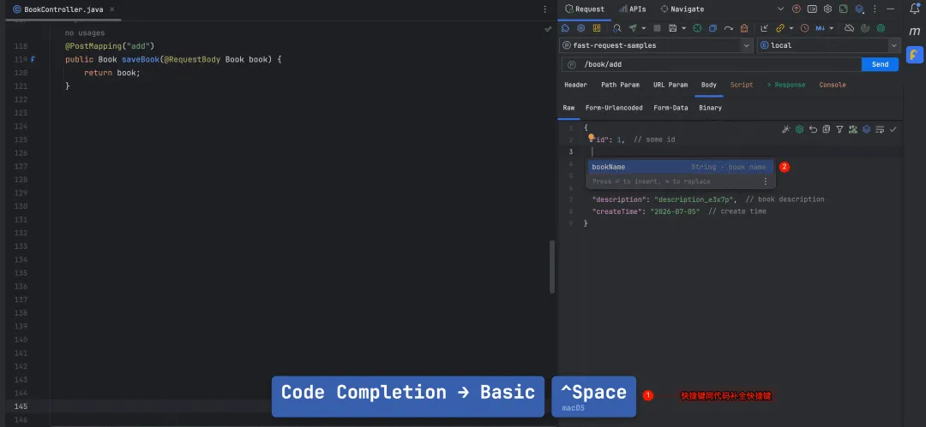
Task: Open the Maven 'm' sidebar tool window
Action: coord(915,31)
